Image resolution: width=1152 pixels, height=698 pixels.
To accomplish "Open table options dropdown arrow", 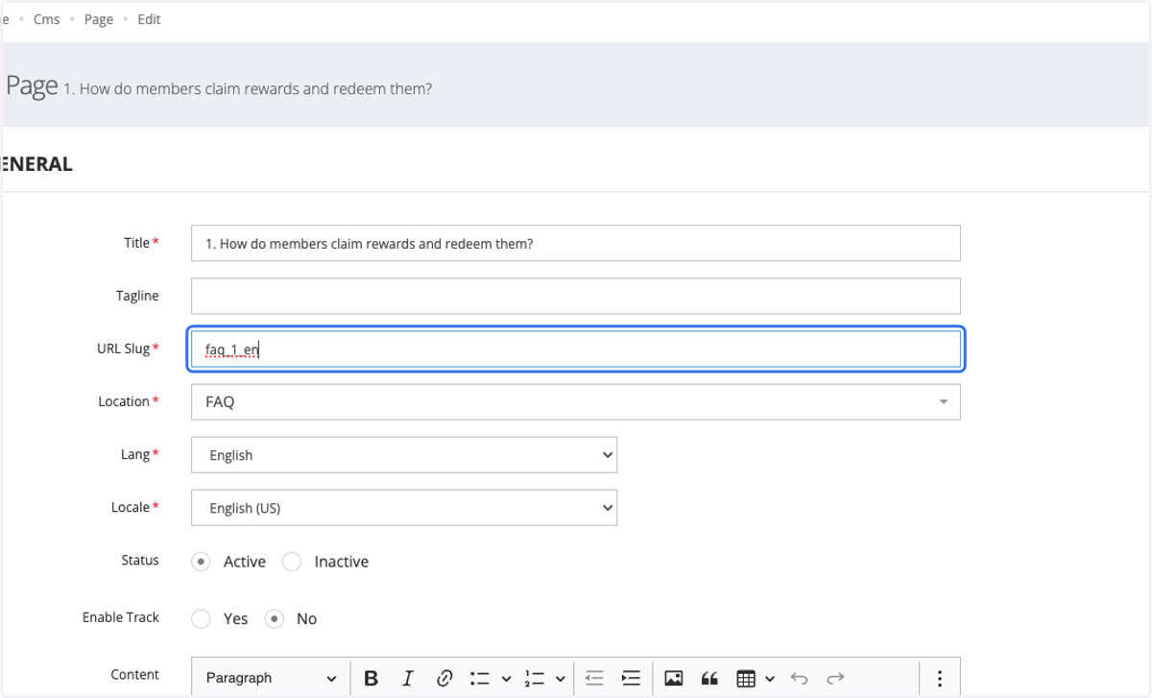I will (770, 679).
